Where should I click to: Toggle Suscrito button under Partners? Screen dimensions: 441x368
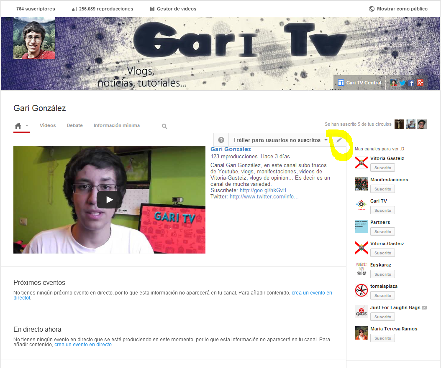[383, 231]
